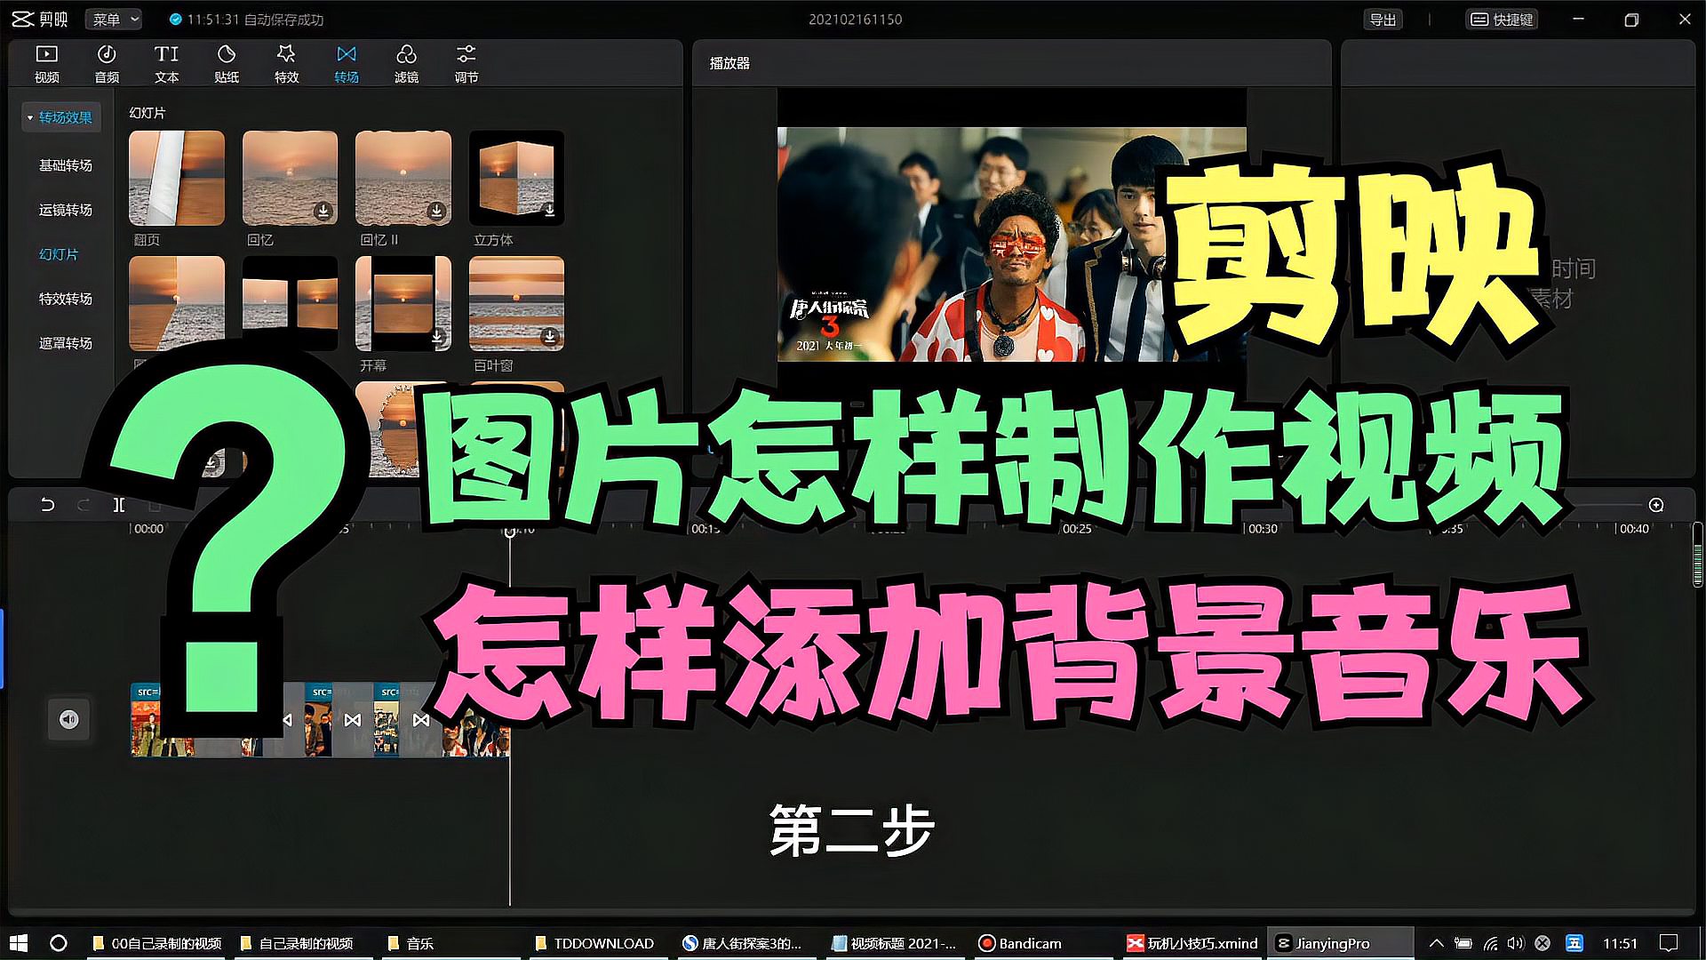Open Cortana search circle
Screen dimensions: 1706x960
point(59,943)
